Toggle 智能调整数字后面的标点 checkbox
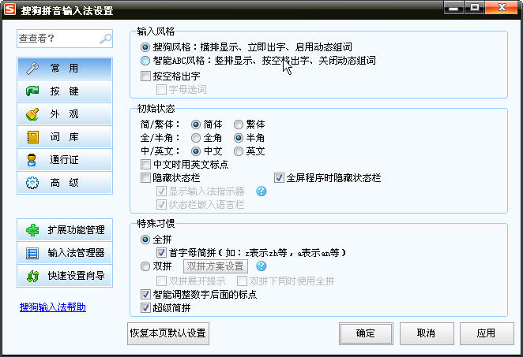523x357 pixels. pos(145,295)
